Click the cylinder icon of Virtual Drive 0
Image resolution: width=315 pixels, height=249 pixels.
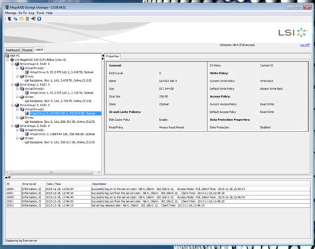tap(27, 72)
